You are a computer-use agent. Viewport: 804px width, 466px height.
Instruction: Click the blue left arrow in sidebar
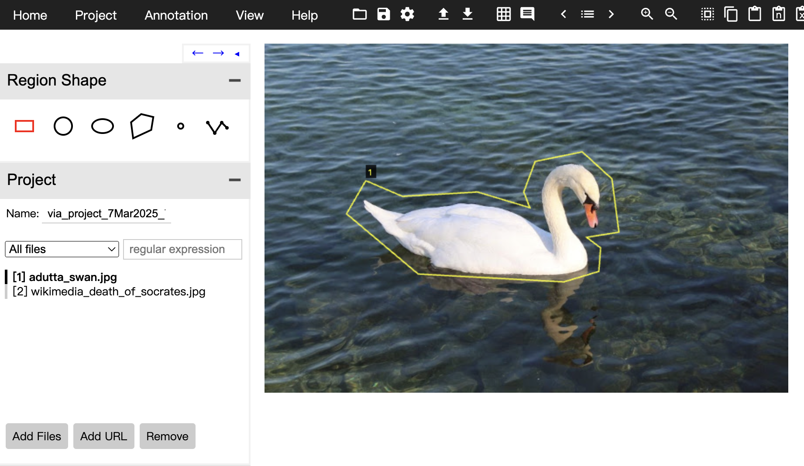(x=198, y=53)
